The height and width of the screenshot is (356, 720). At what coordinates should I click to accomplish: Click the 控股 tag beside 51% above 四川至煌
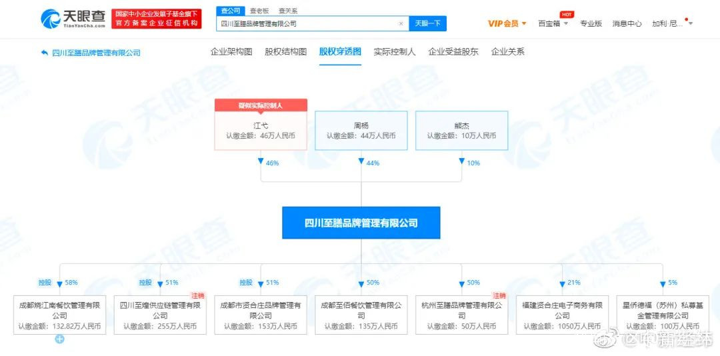pos(145,283)
